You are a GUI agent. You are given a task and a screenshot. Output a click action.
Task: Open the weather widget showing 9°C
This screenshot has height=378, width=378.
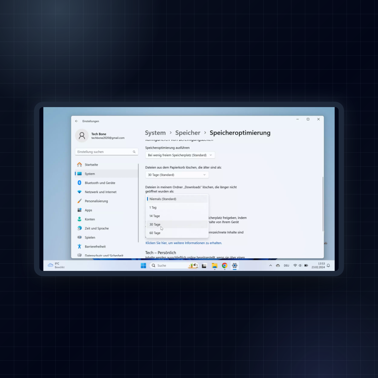[56, 265]
